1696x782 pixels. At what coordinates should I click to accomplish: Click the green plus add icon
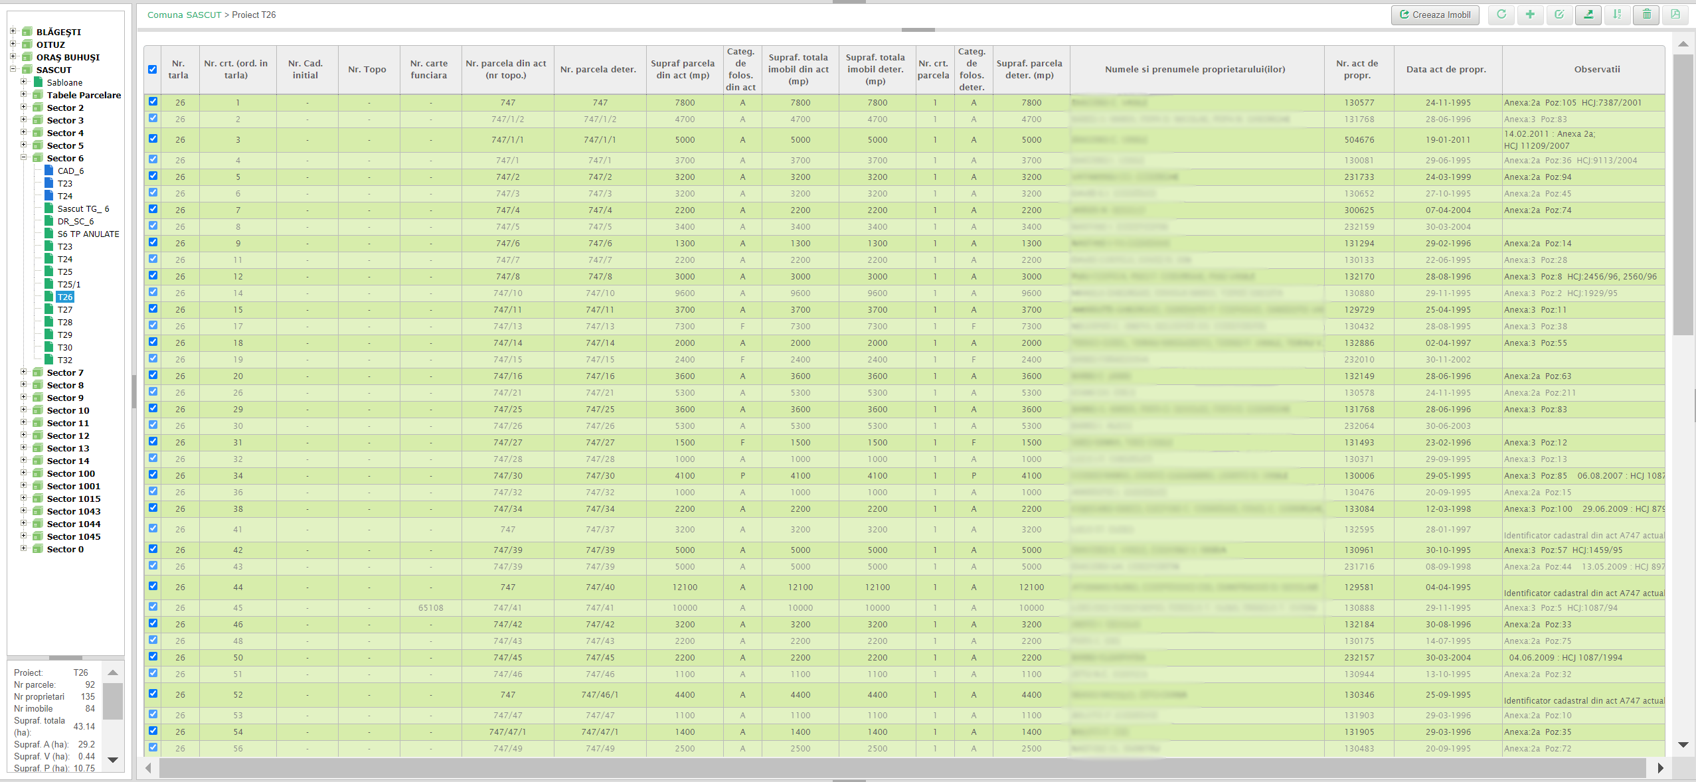(x=1530, y=15)
